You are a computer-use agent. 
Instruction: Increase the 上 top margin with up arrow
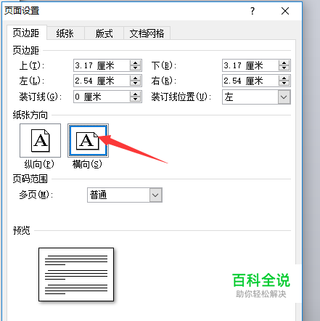135,62
